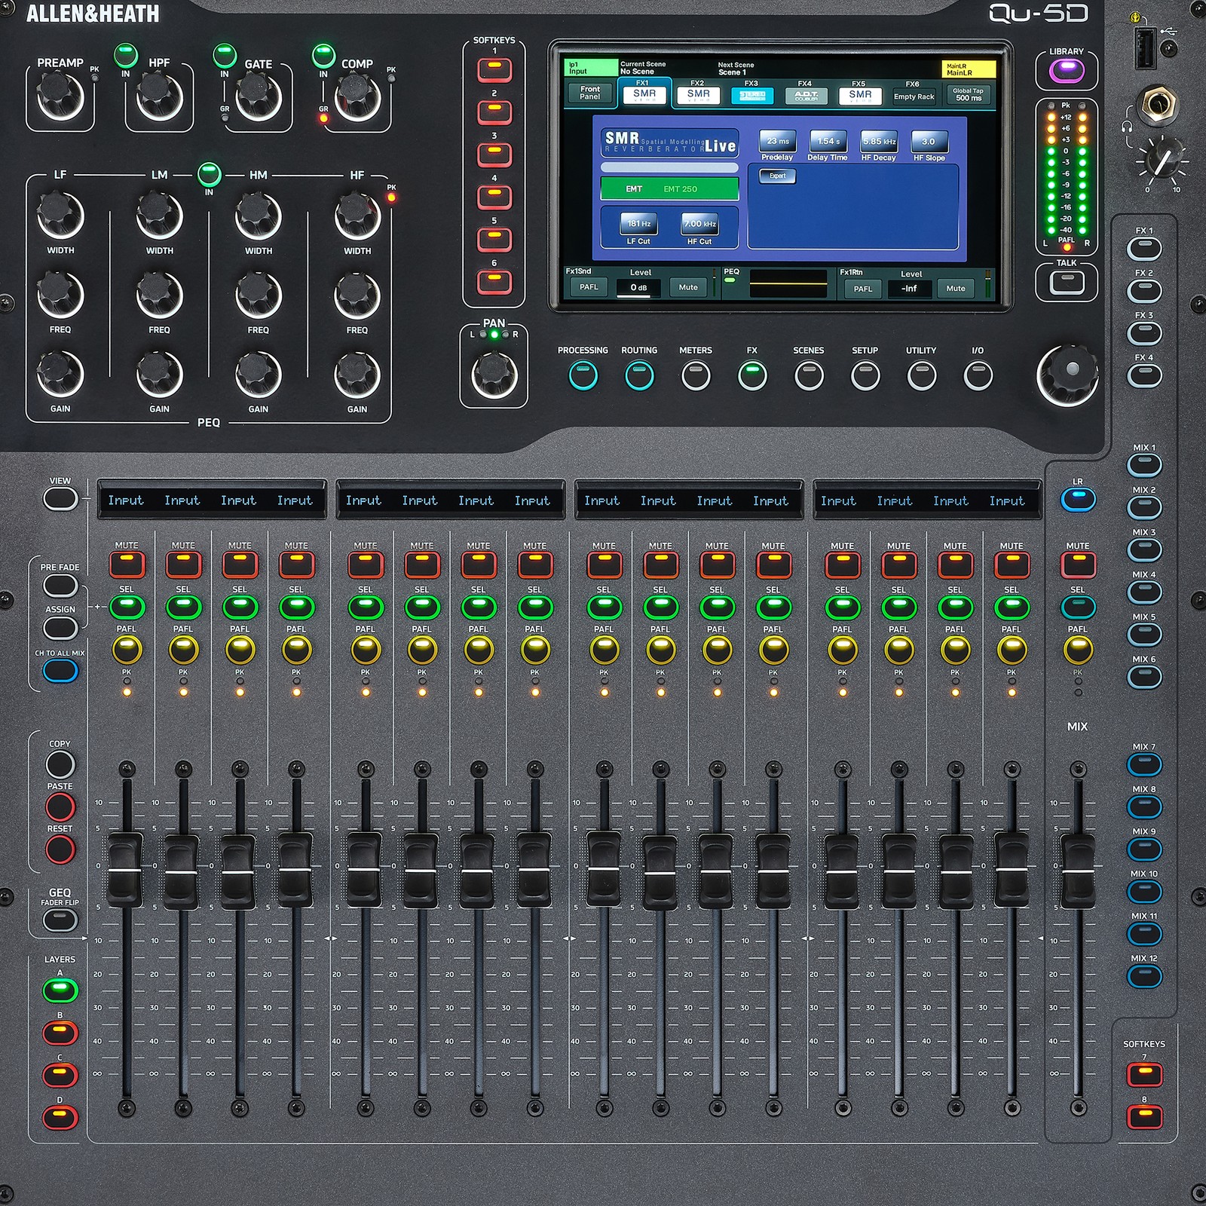
Task: Tap the Front Panel button on the touchscreen
Action: click(x=590, y=93)
